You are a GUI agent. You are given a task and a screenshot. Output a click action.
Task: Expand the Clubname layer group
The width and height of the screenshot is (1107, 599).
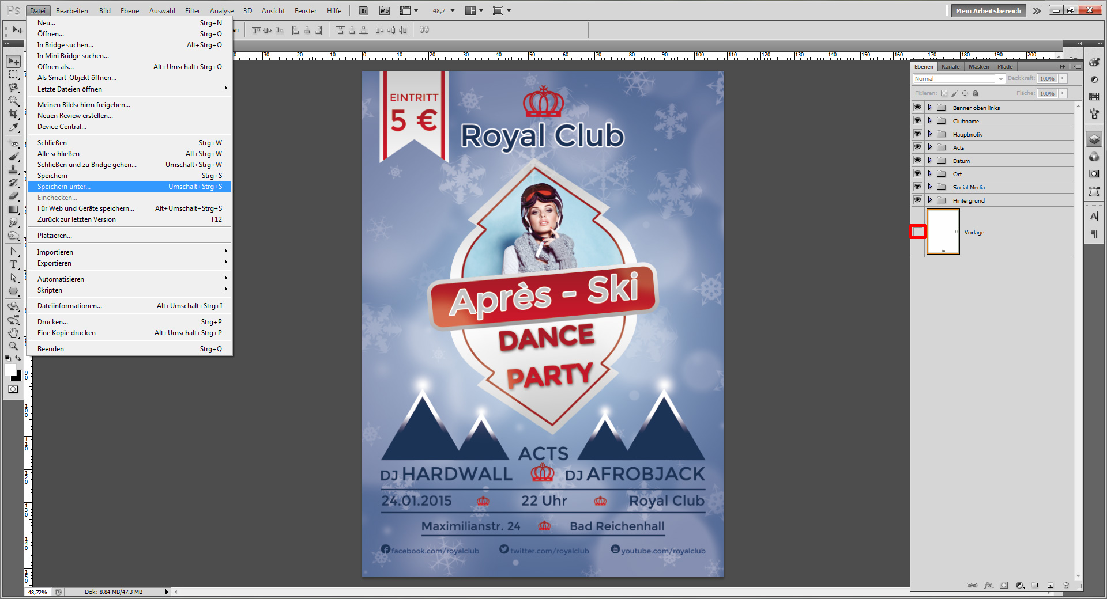929,121
